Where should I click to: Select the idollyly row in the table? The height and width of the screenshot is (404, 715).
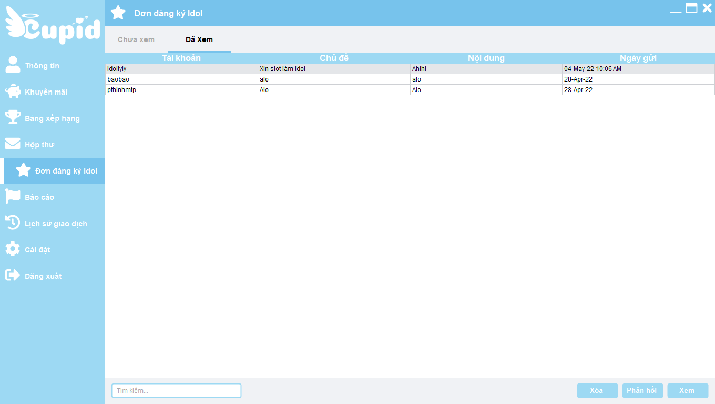(181, 69)
